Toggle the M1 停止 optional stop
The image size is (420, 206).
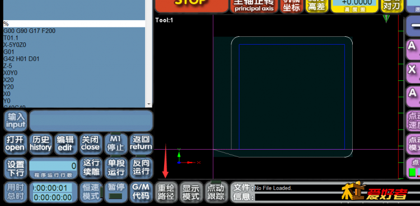115,143
